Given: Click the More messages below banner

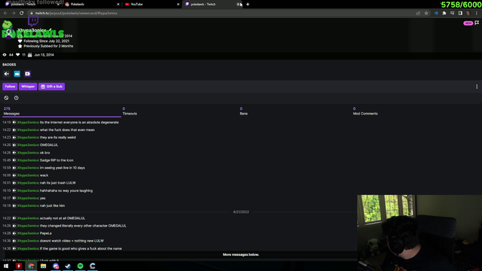Looking at the screenshot, I should pos(241,254).
